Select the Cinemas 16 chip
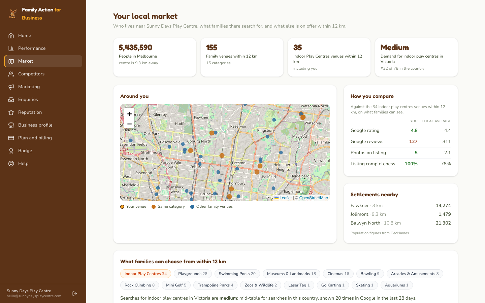The width and height of the screenshot is (485, 303). [x=338, y=274]
